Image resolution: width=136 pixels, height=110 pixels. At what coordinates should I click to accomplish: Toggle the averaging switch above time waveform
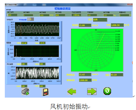tap(31, 19)
